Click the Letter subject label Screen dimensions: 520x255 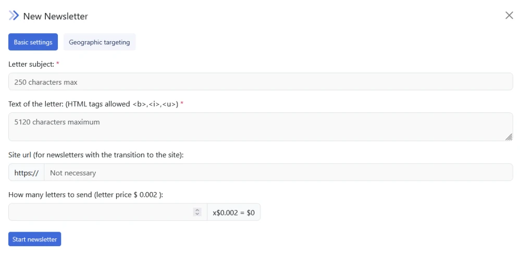pyautogui.click(x=31, y=64)
